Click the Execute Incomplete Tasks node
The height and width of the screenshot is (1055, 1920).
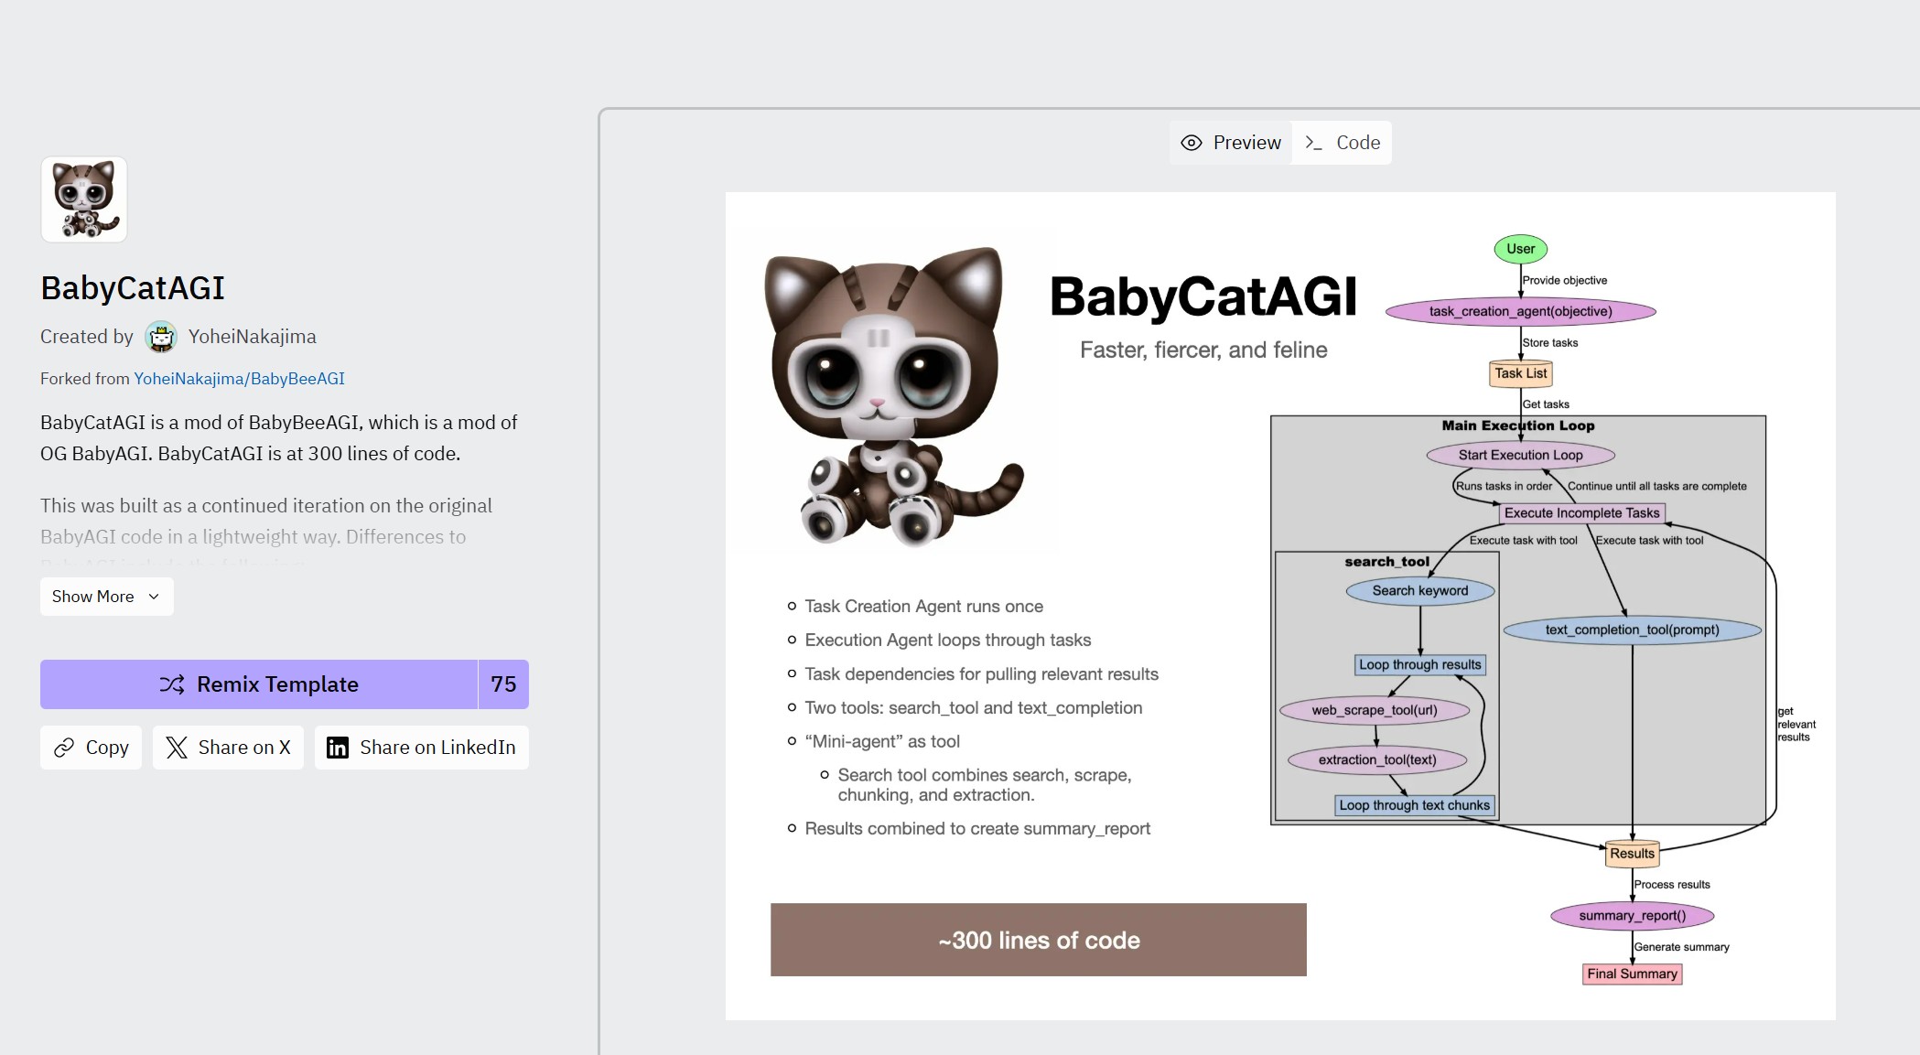[1582, 513]
